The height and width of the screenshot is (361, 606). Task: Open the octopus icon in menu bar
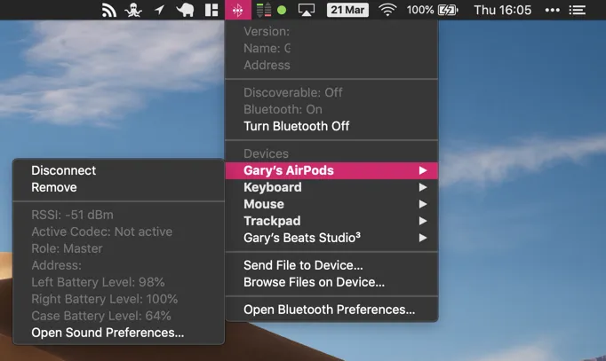[133, 11]
